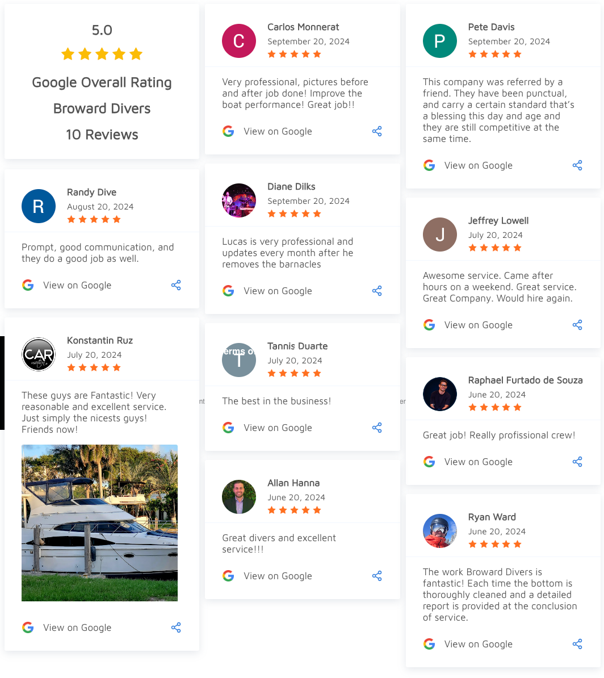Image resolution: width=604 pixels, height=678 pixels.
Task: Share Raphael Furtado de Souza's review
Action: click(577, 462)
